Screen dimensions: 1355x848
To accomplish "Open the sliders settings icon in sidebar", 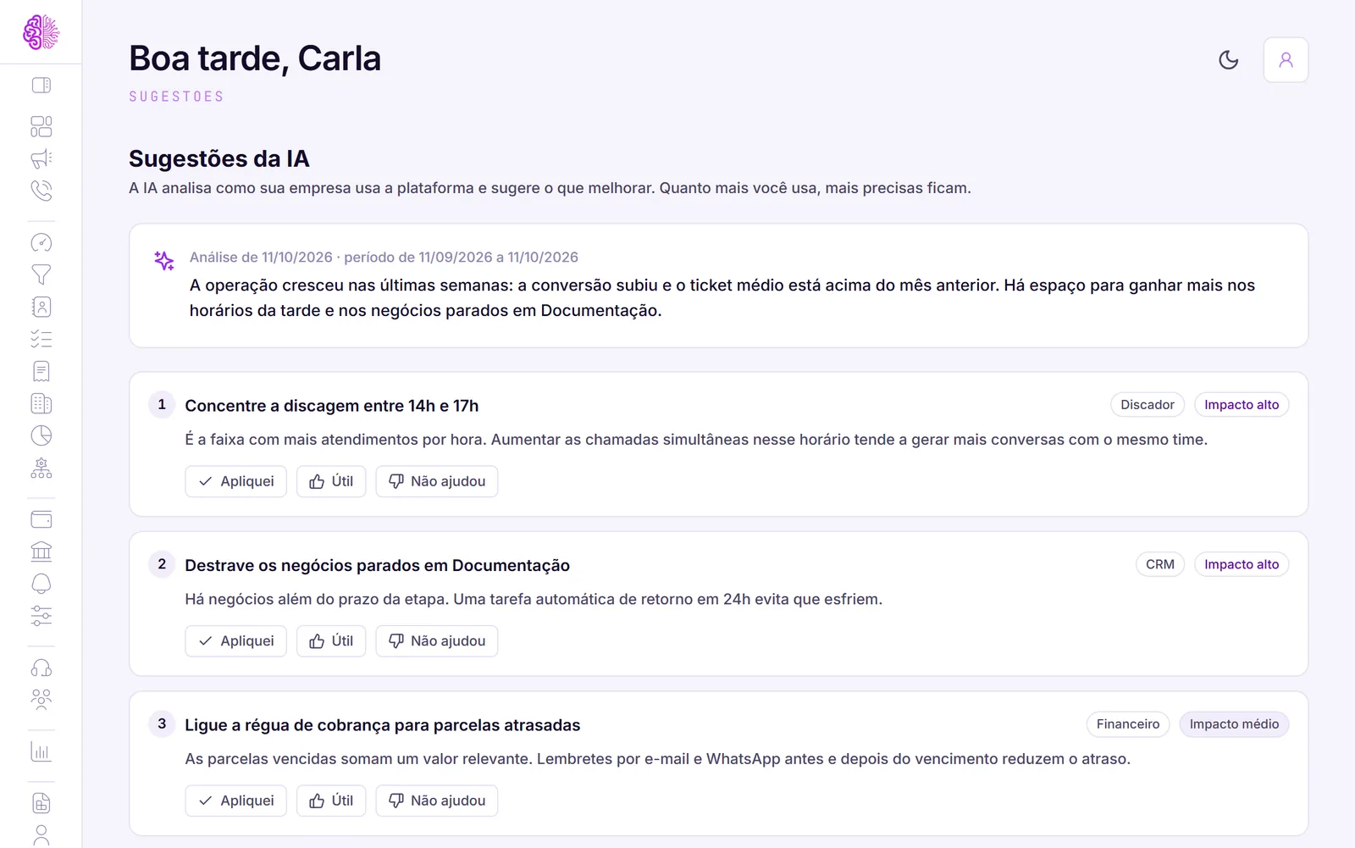I will (x=41, y=616).
